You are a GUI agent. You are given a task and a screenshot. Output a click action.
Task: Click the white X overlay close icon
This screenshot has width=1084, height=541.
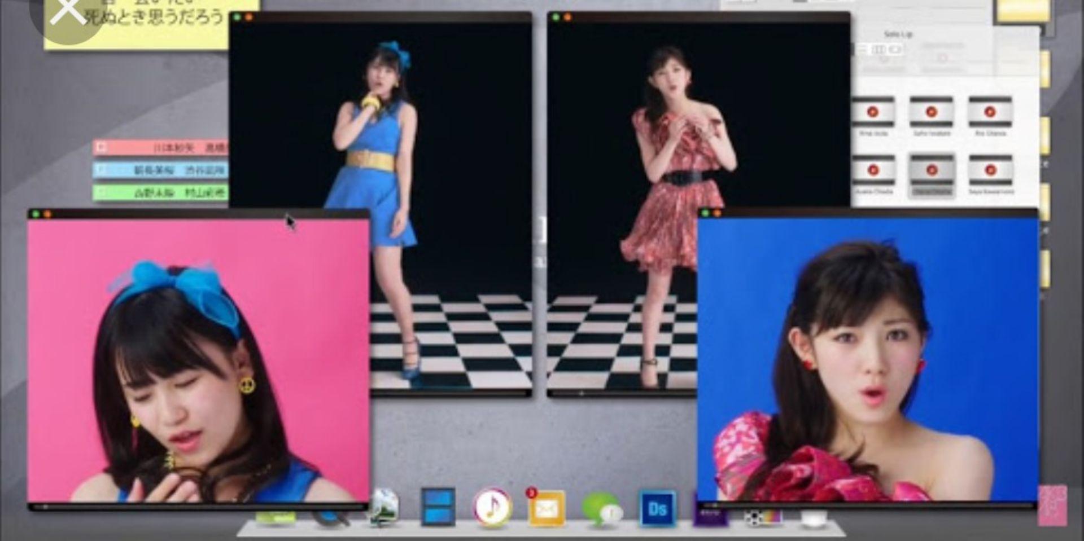coord(67,12)
